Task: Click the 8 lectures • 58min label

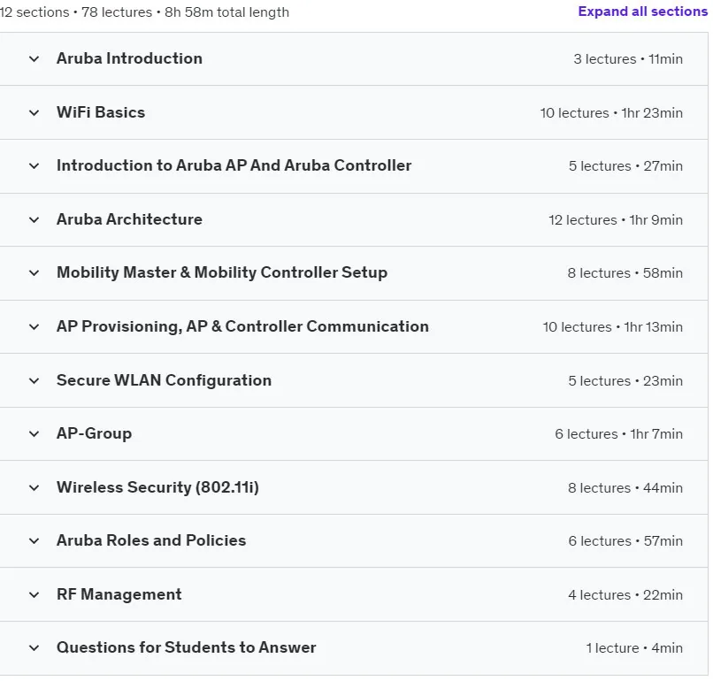Action: 625,273
